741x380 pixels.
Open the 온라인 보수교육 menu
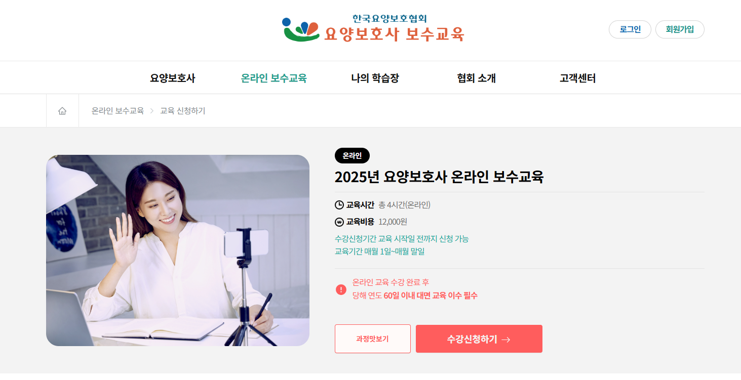click(274, 78)
